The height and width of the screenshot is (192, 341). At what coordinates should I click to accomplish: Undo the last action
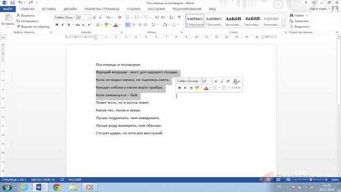tap(20, 3)
